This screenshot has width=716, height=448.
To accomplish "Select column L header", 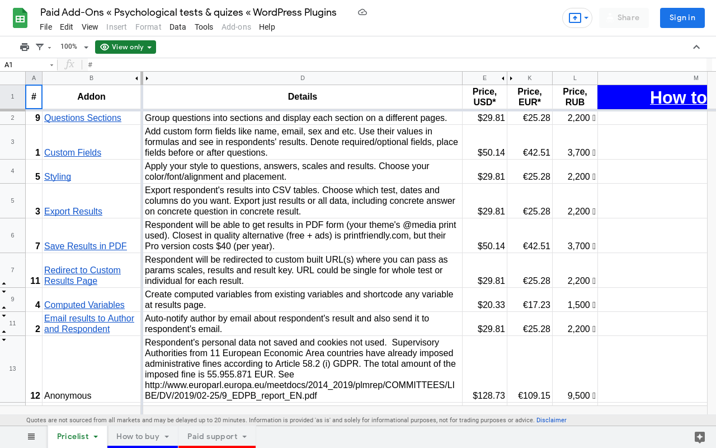I will coord(575,78).
